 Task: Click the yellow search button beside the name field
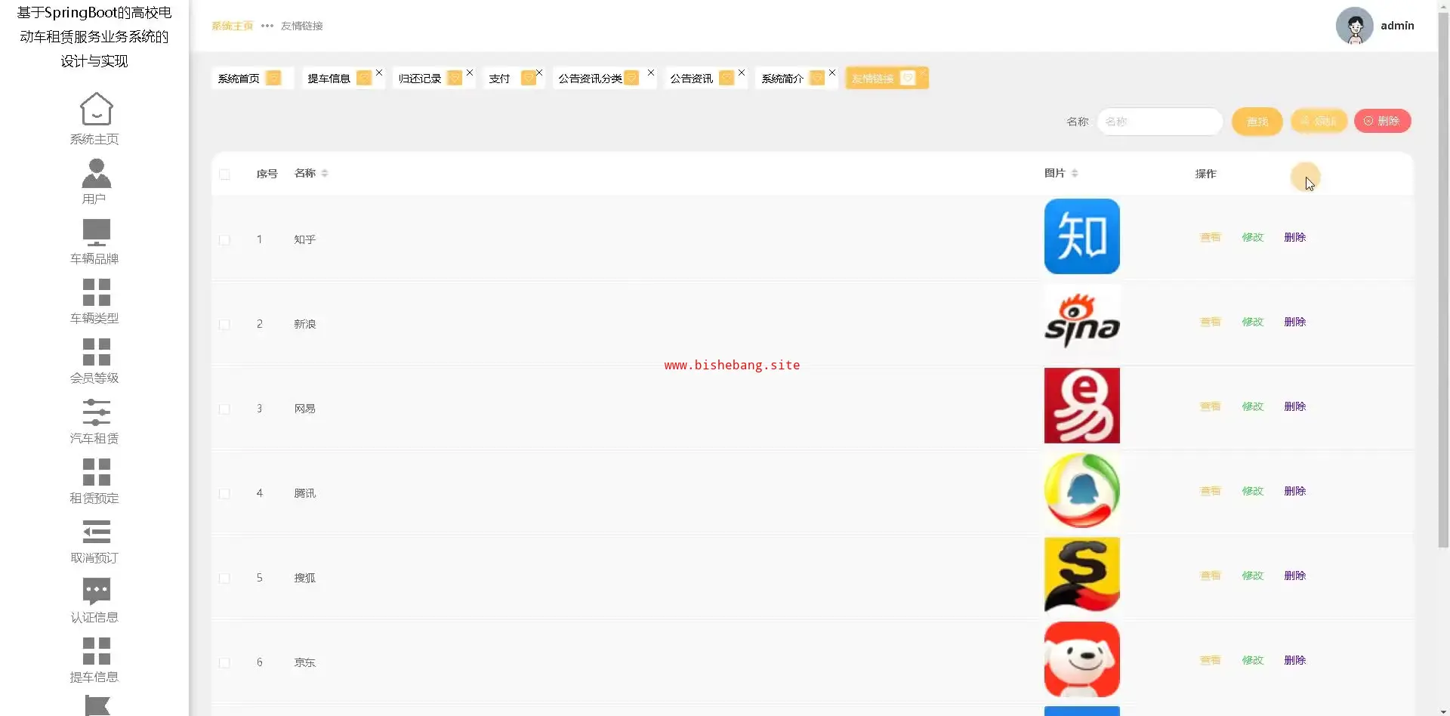[1257, 122]
